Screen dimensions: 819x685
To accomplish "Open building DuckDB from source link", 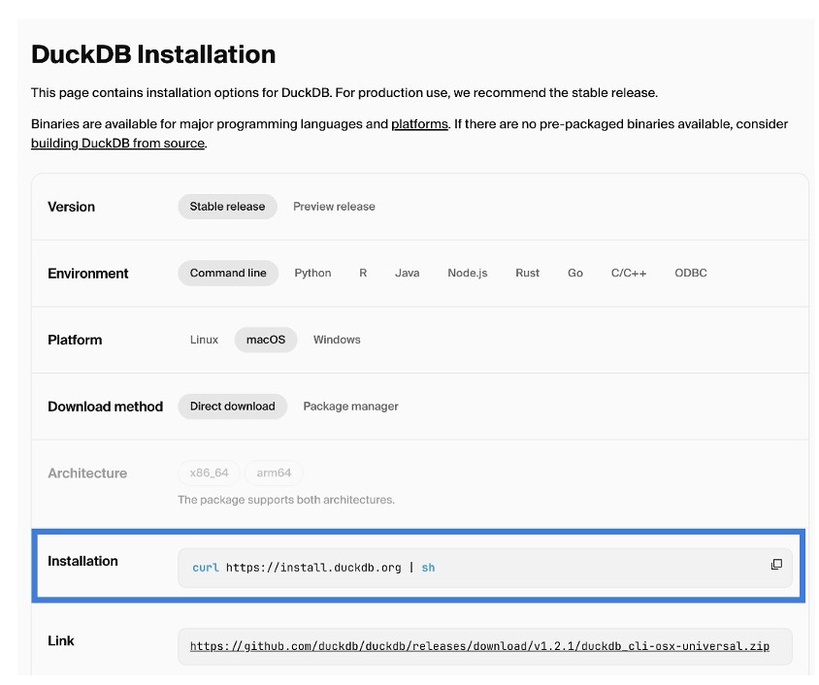I will click(117, 143).
